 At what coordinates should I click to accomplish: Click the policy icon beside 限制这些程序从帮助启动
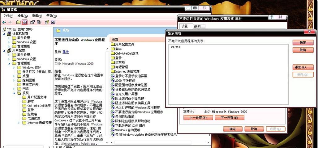pos(113,121)
